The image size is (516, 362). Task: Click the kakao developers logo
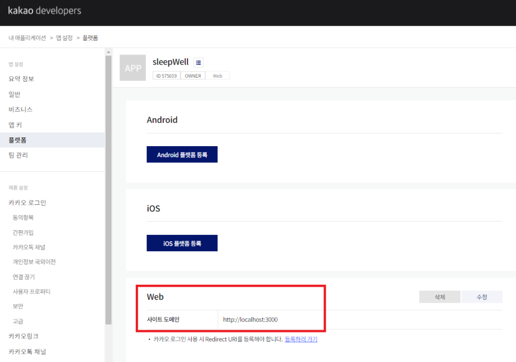[x=45, y=10]
